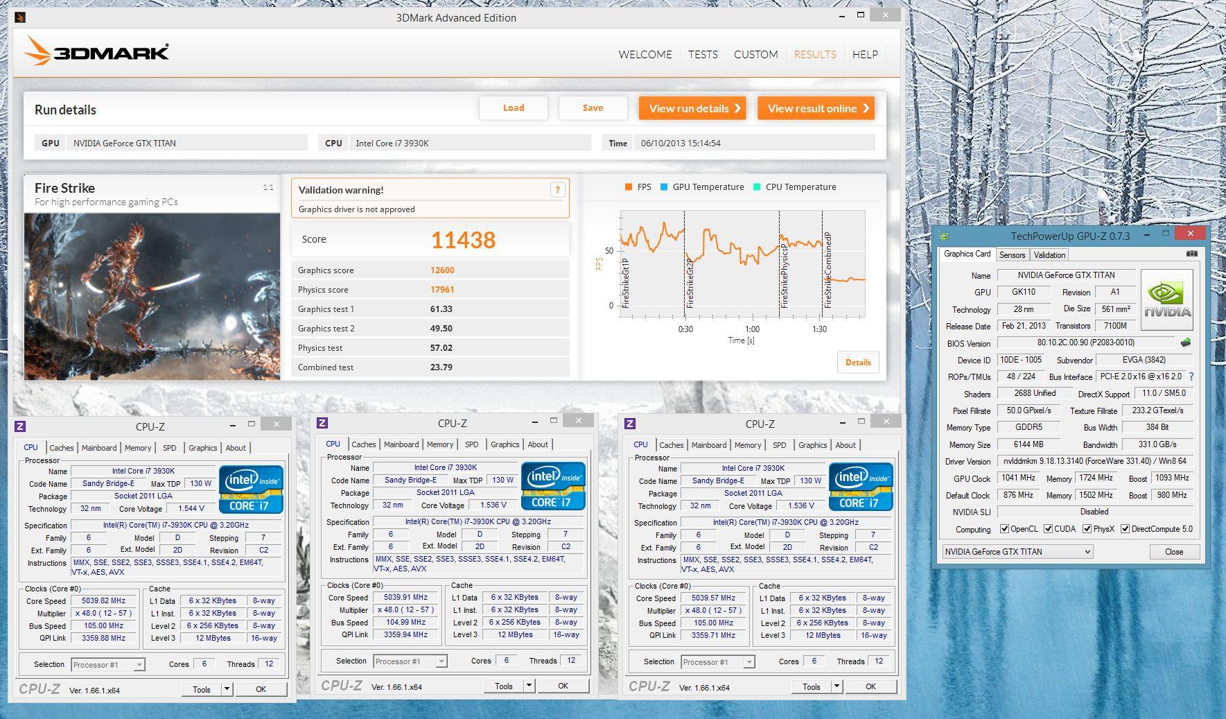The height and width of the screenshot is (719, 1226).
Task: Click the Intel Core i7 logo in left CPU-Z
Action: (251, 490)
